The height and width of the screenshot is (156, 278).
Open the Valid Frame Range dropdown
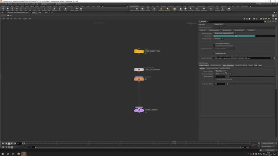225,33
